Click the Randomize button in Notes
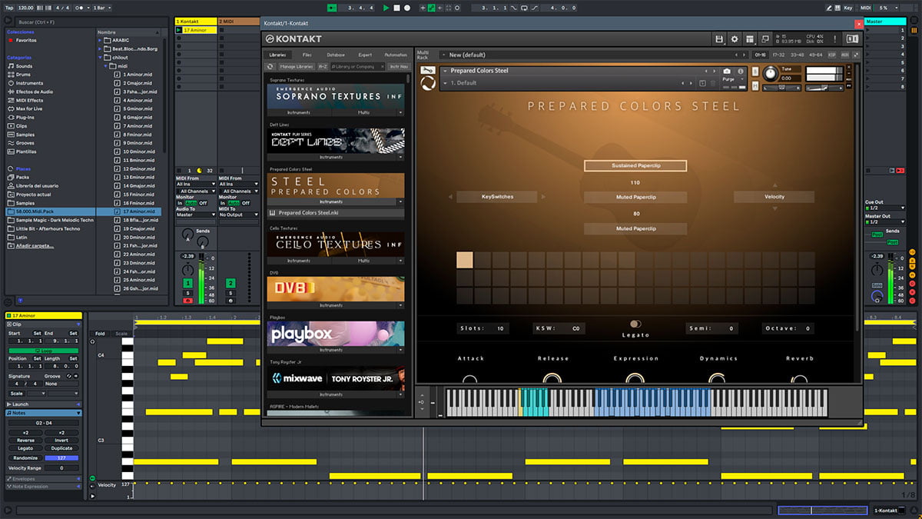The width and height of the screenshot is (922, 519). pyautogui.click(x=25, y=457)
